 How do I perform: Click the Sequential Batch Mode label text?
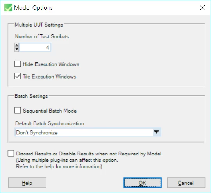coord(50,111)
